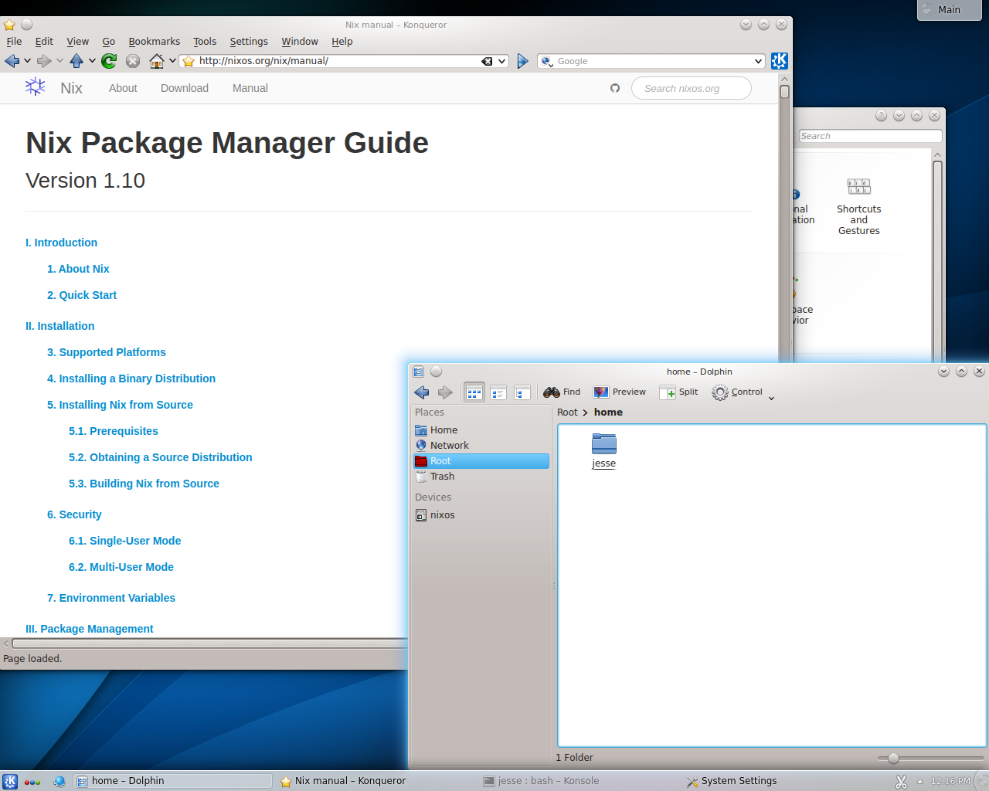Viewport: 989px width, 791px height.
Task: Select Home in Dolphin Places panel
Action: pos(481,430)
